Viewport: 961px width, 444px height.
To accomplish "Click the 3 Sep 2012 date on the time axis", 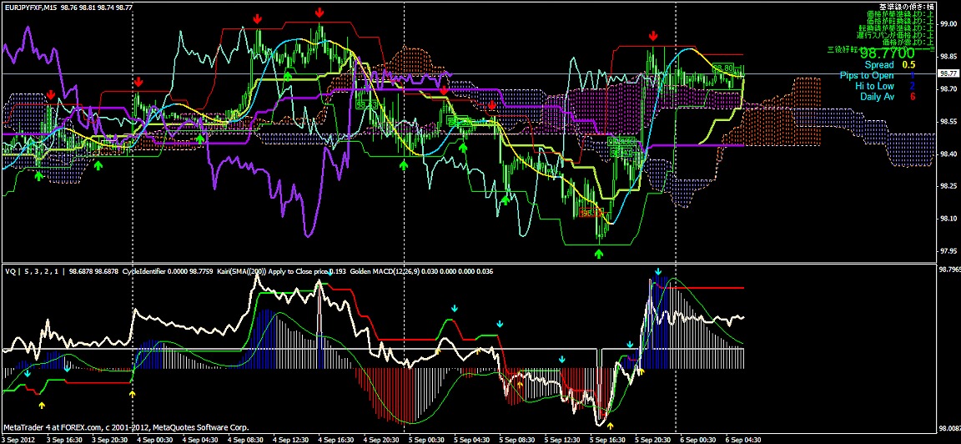I will click(x=19, y=438).
